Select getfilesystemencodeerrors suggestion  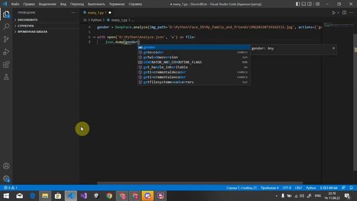click(x=194, y=82)
